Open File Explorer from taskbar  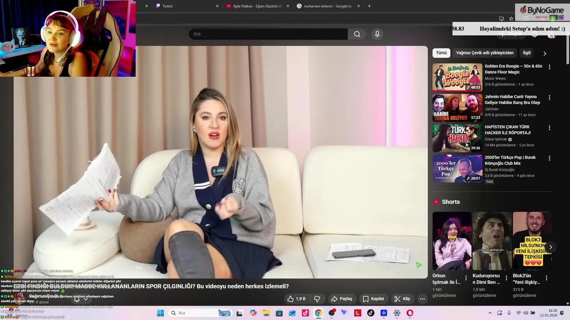click(266, 313)
